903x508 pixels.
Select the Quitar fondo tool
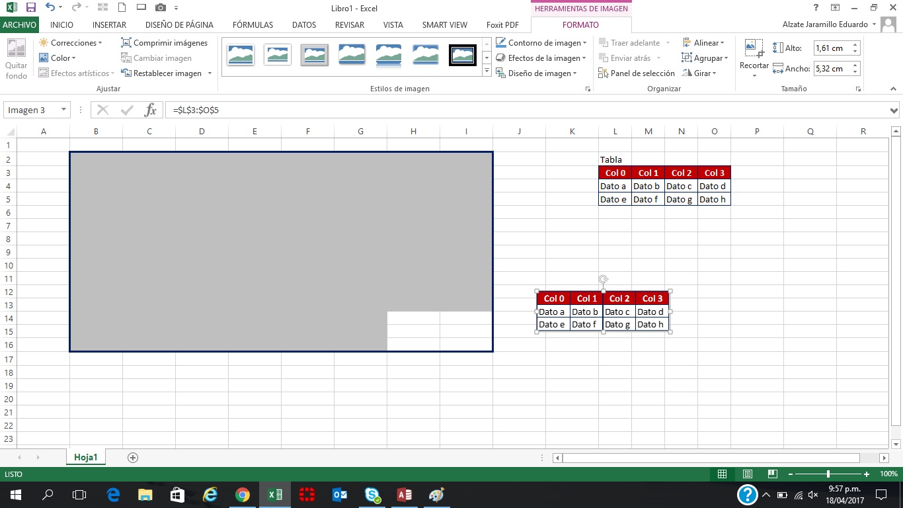(x=15, y=58)
